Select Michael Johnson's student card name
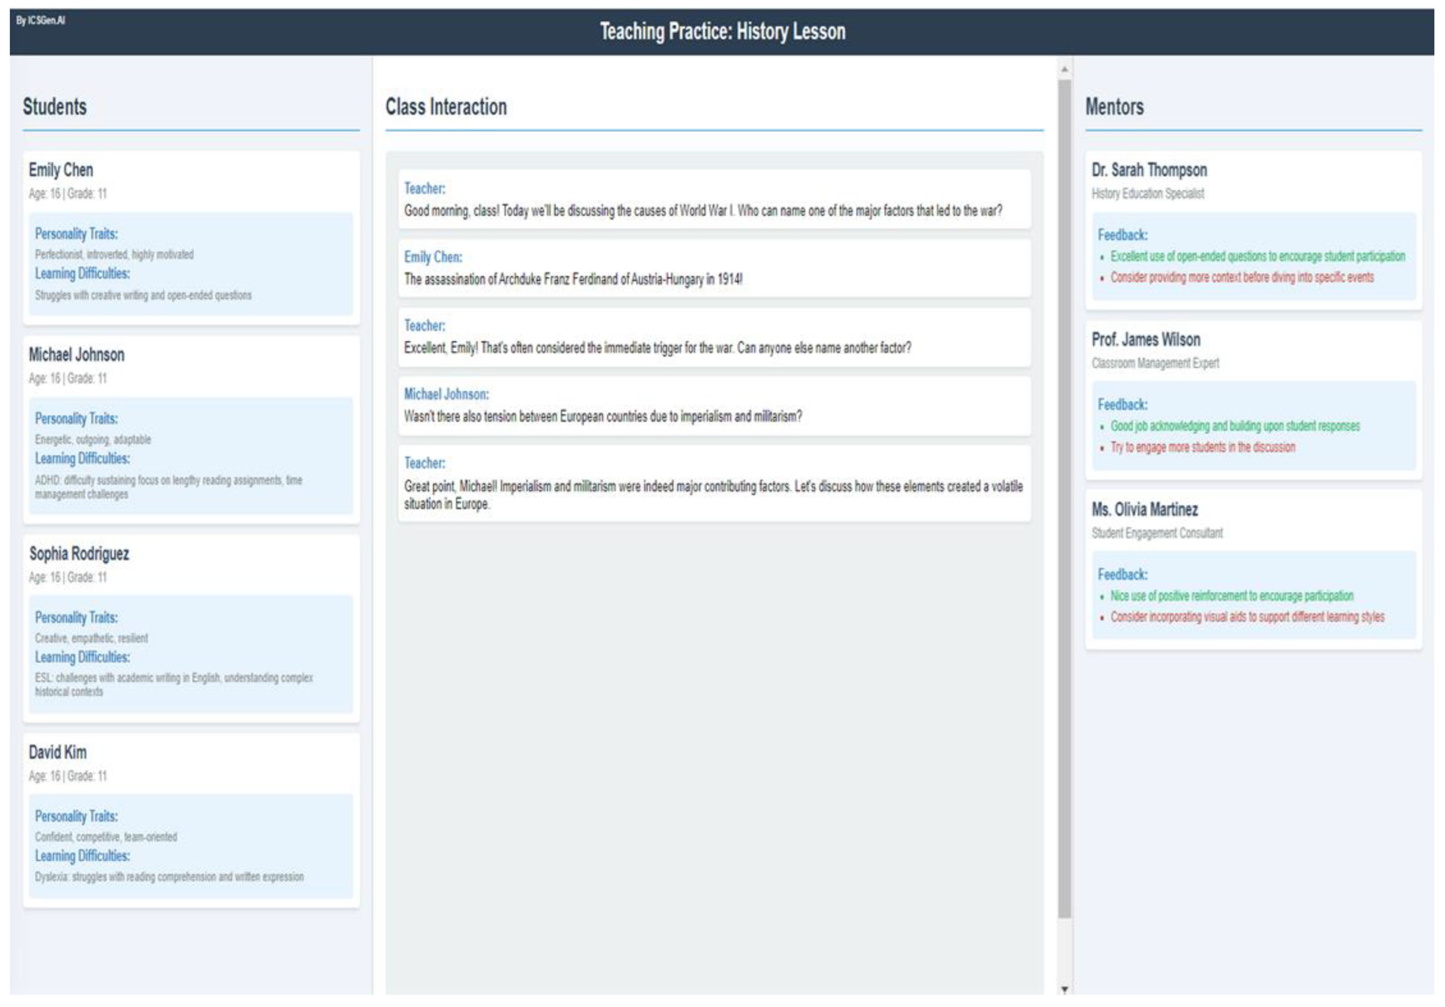 [x=77, y=355]
